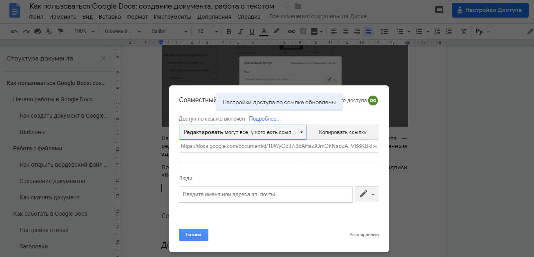Undo the last action
This screenshot has width=534, height=257.
pos(15,31)
